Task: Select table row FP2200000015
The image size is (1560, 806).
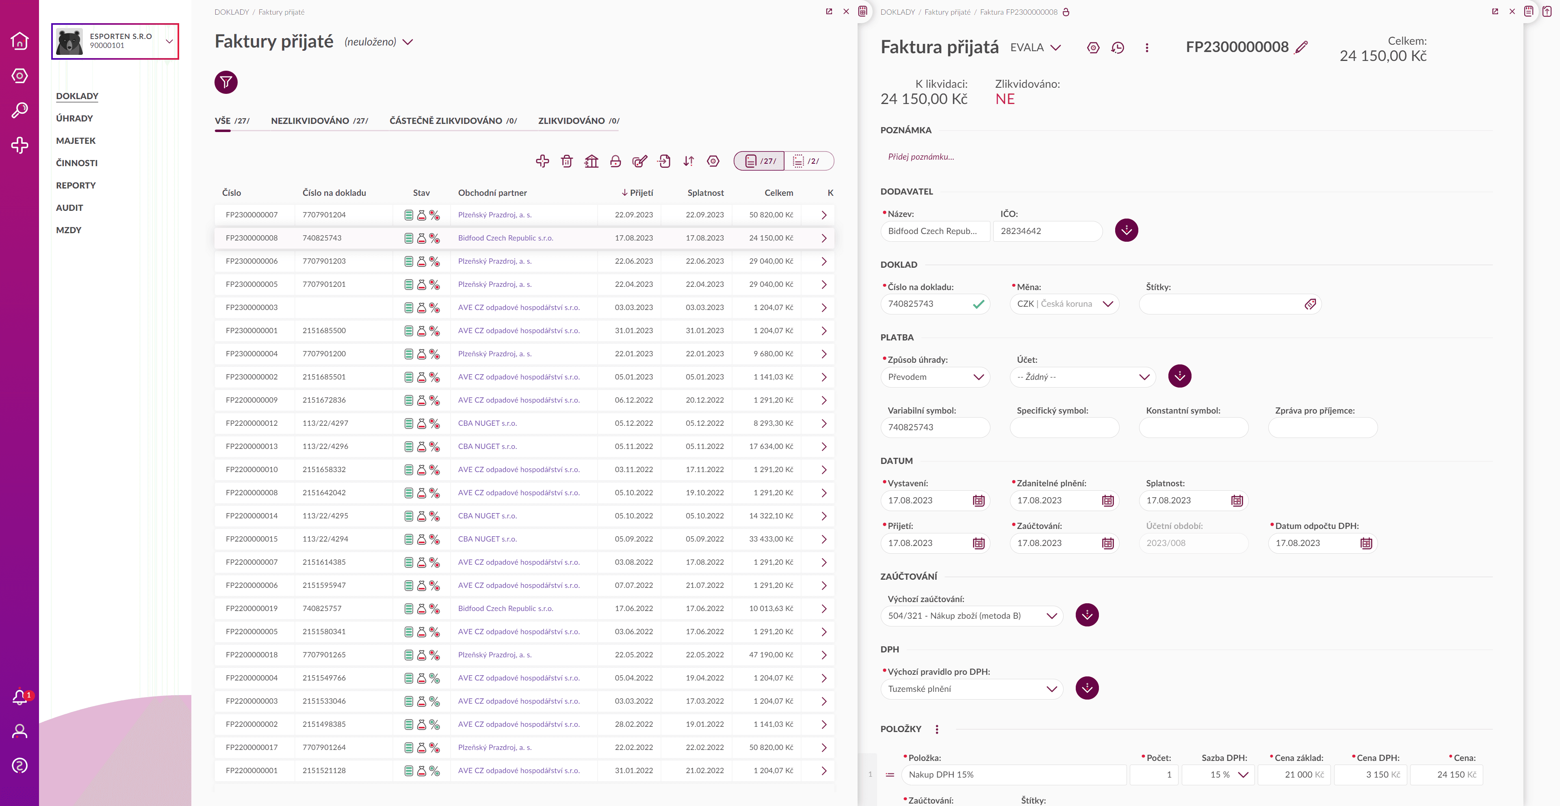Action: tap(524, 539)
